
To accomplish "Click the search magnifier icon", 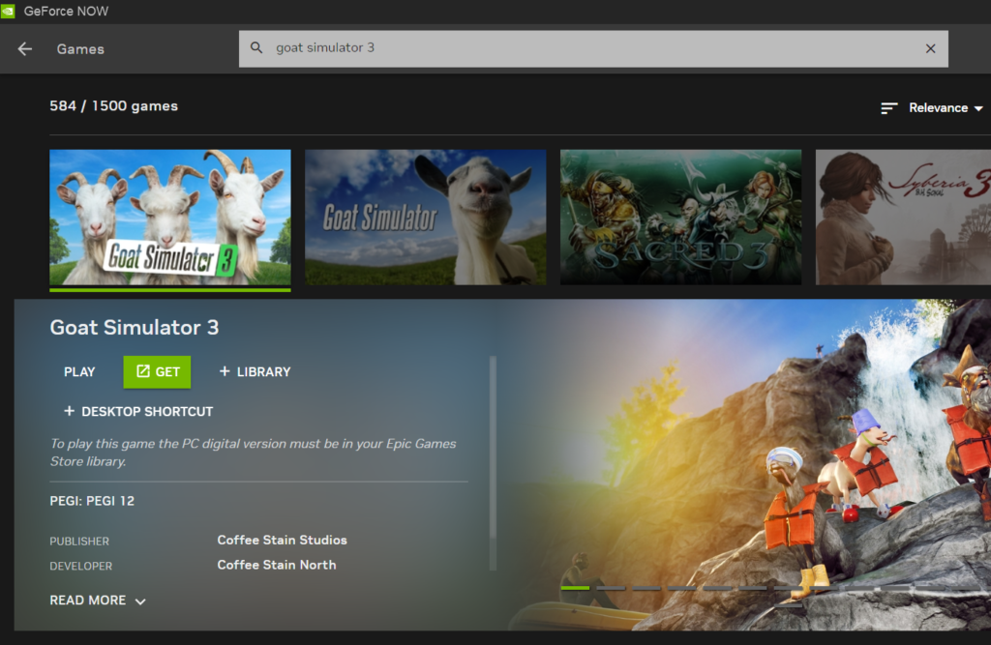I will coord(255,47).
